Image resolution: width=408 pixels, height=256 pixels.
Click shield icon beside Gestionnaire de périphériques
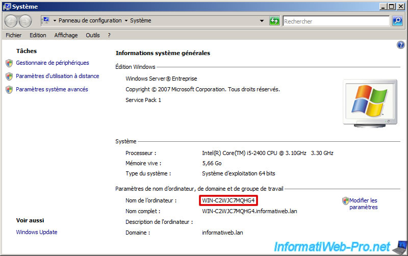click(9, 63)
